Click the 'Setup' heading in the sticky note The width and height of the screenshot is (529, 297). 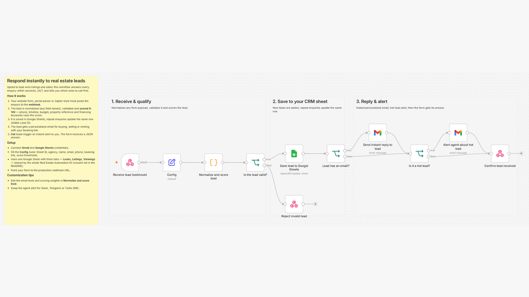[11, 143]
